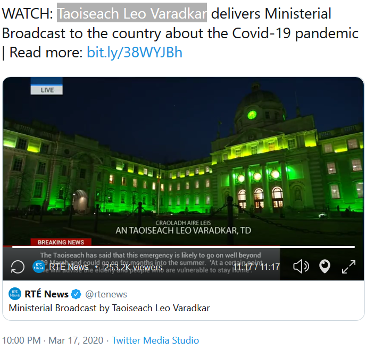Click the 11:17 / 11:17 time display
Image resolution: width=366 pixels, height=350 pixels.
point(256,267)
